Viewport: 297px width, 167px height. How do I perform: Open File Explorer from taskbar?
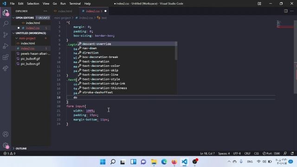pyautogui.click(x=154, y=162)
